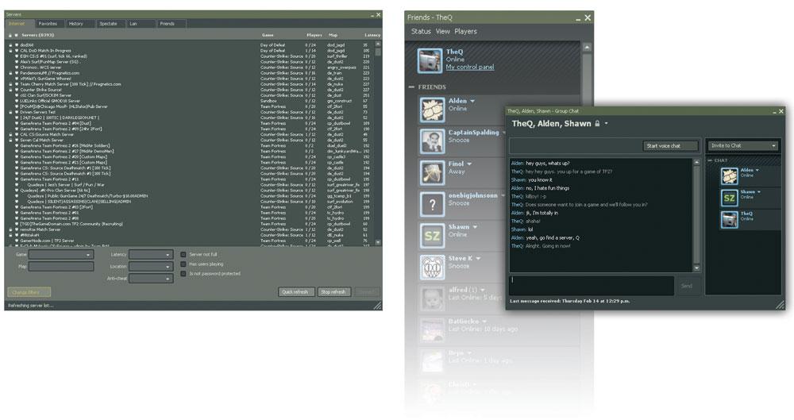Sort the server list by the Latency column
This screenshot has height=420, width=794.
point(372,36)
